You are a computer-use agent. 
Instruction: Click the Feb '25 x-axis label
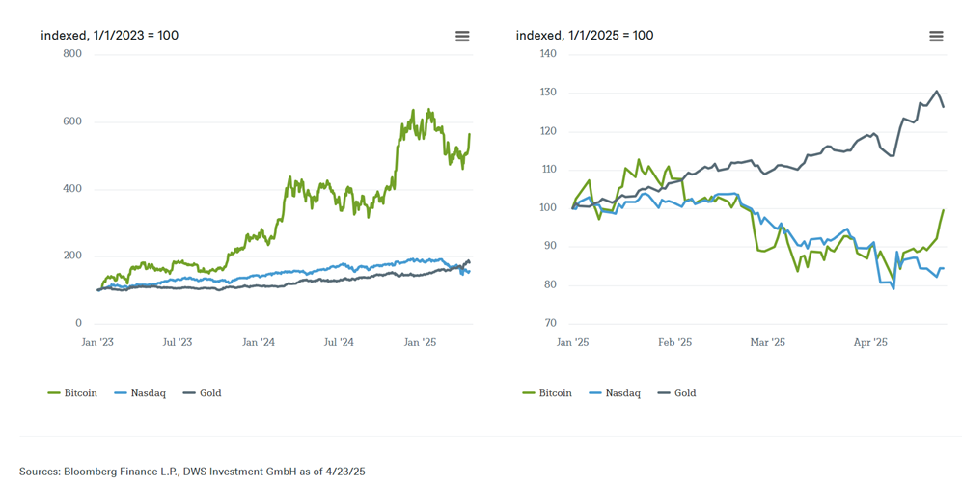pos(674,342)
